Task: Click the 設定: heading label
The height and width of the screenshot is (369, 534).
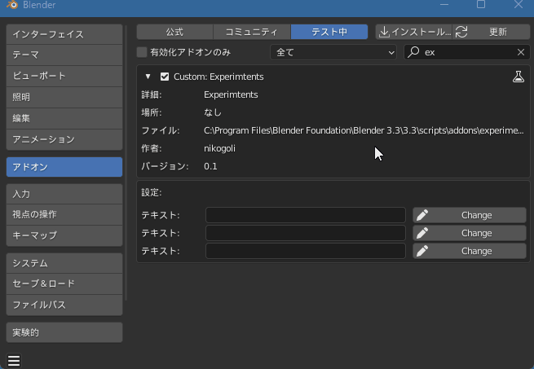Action: point(152,193)
